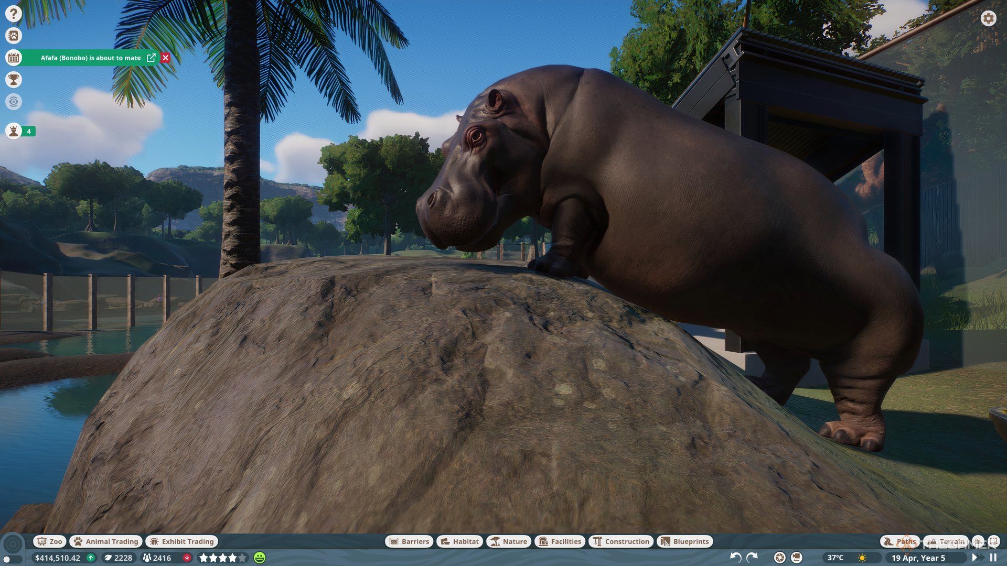Click the 37°C temperature display
1007x566 pixels.
(835, 558)
